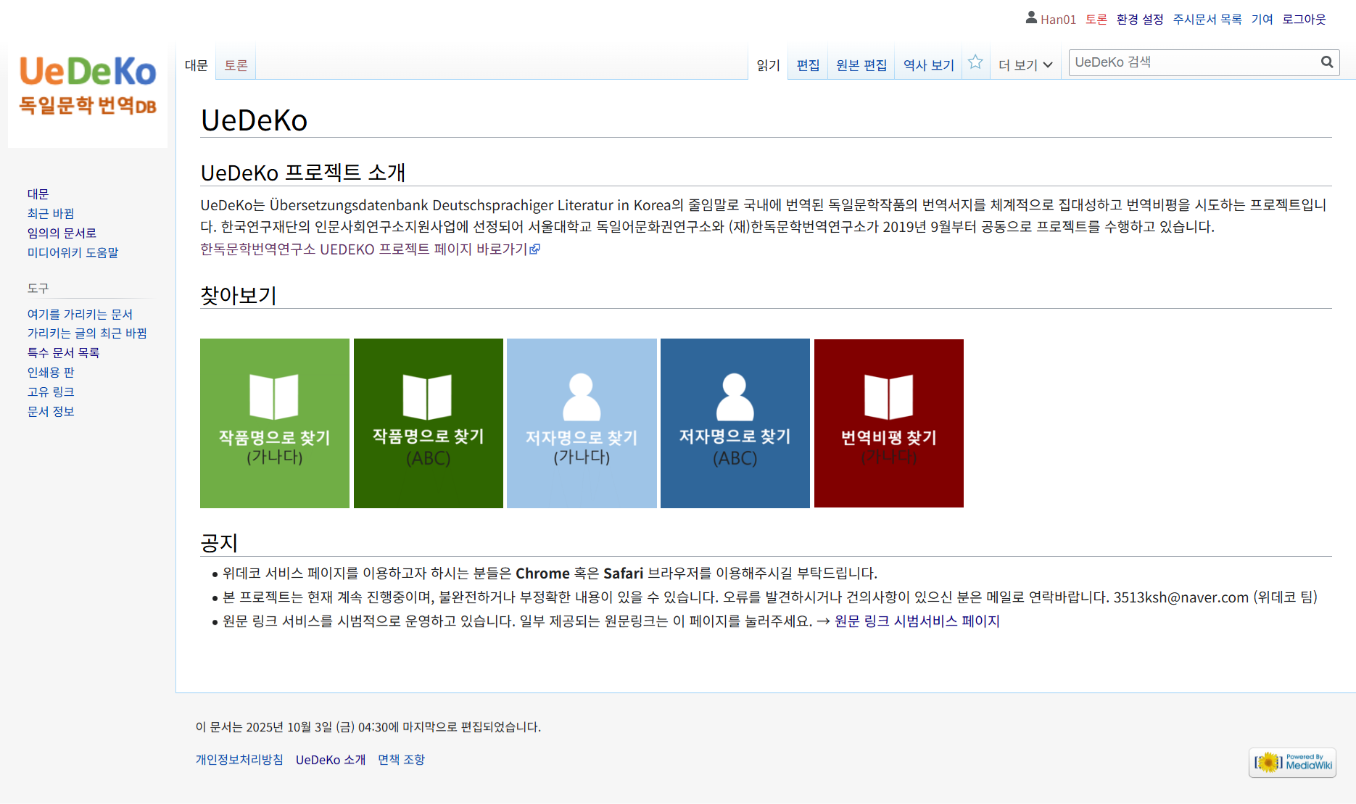
Task: Open the 원본 편집 tab
Action: (861, 65)
